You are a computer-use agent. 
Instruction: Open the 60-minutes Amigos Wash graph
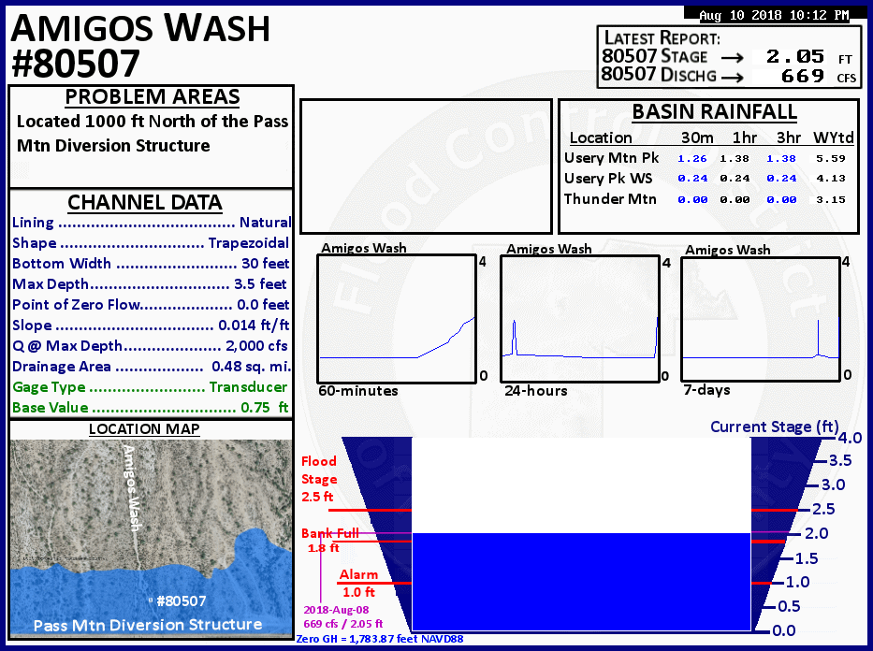point(397,318)
